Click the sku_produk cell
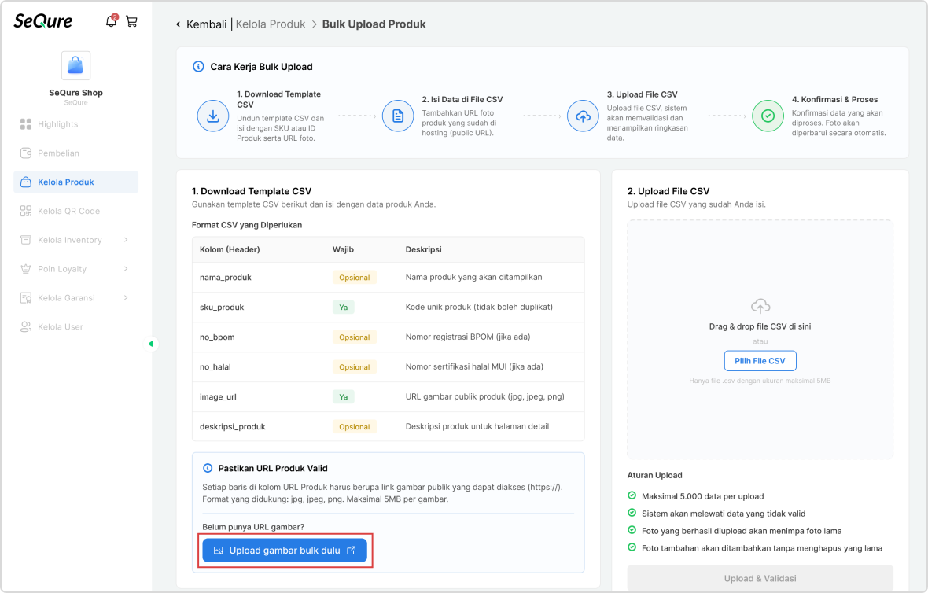 tap(222, 308)
